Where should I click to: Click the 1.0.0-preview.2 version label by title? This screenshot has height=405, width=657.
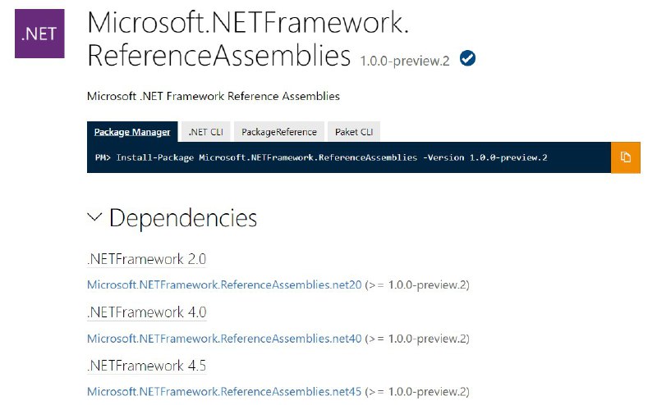[405, 61]
